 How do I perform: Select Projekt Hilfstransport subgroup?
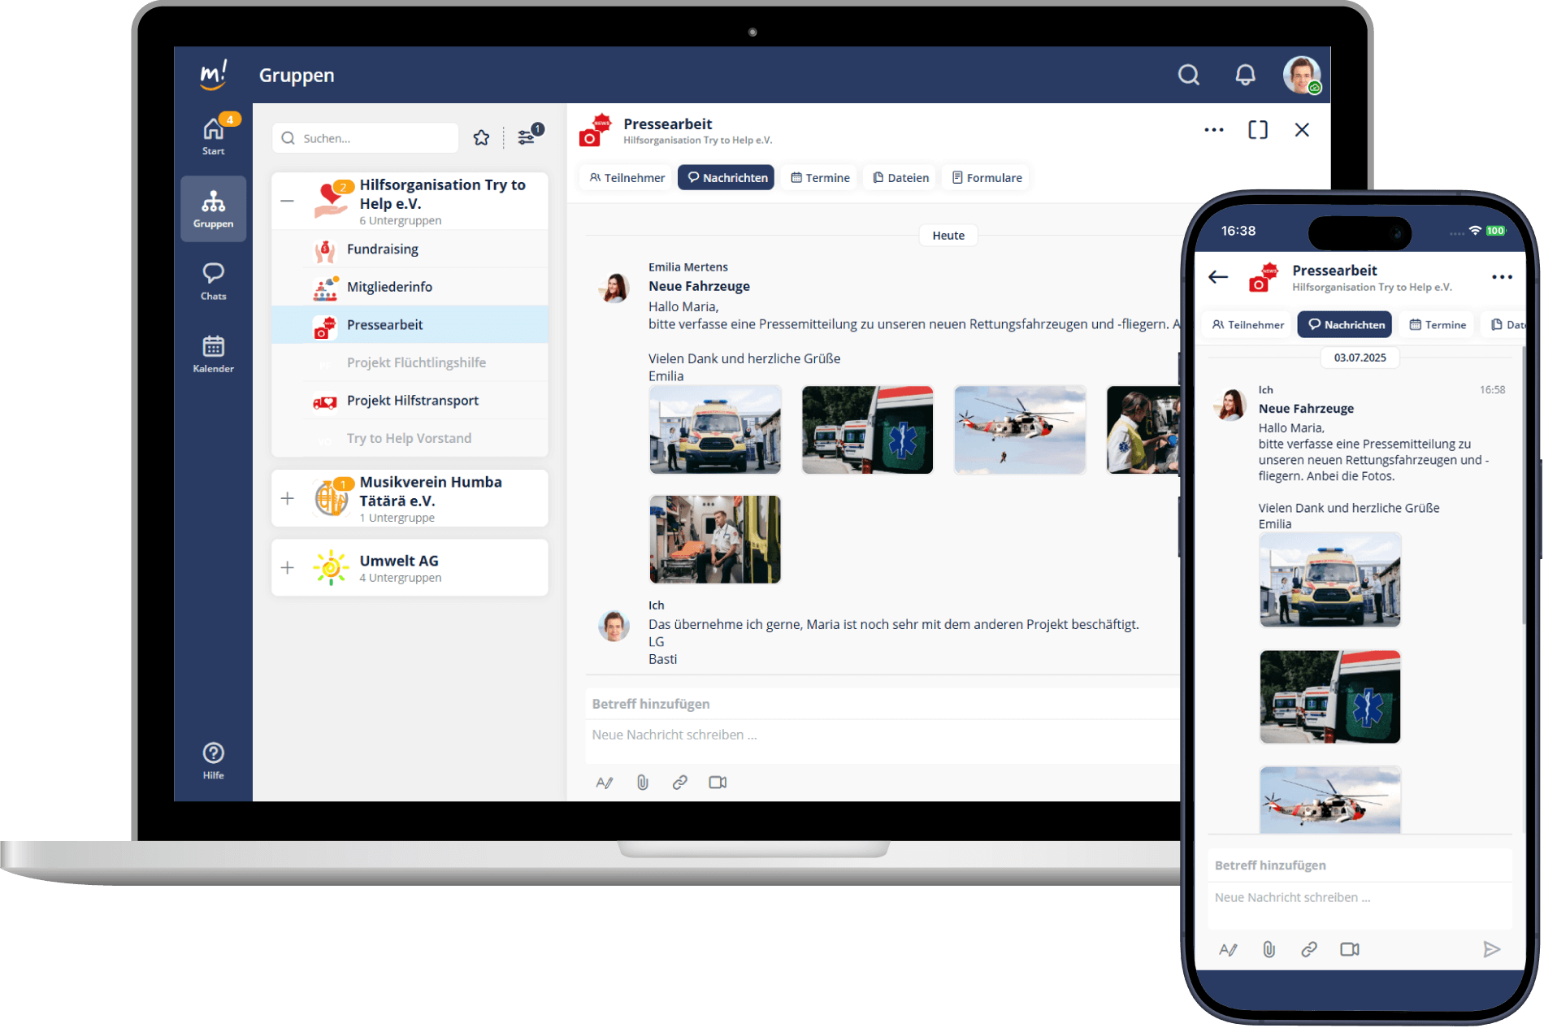coord(410,401)
